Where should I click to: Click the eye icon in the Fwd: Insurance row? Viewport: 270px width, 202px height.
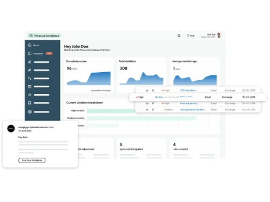tap(147, 103)
